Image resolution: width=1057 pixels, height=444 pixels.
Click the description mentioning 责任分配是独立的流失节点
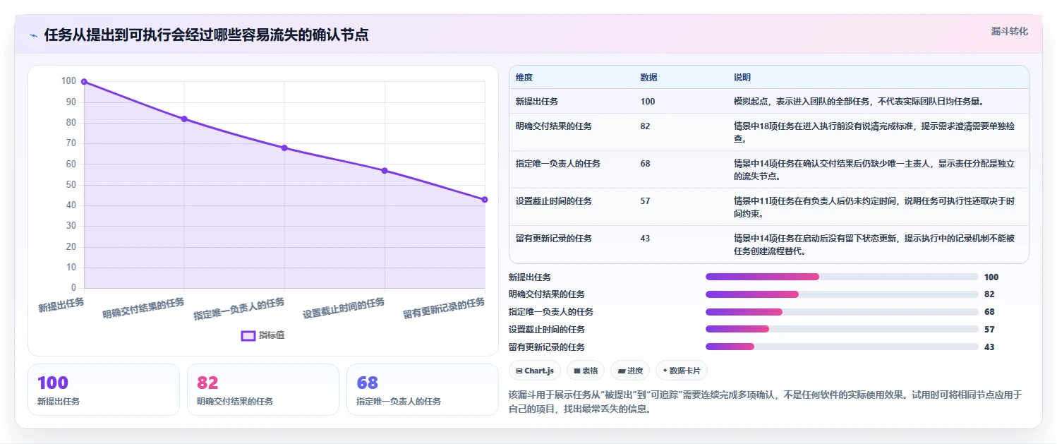[x=875, y=169]
